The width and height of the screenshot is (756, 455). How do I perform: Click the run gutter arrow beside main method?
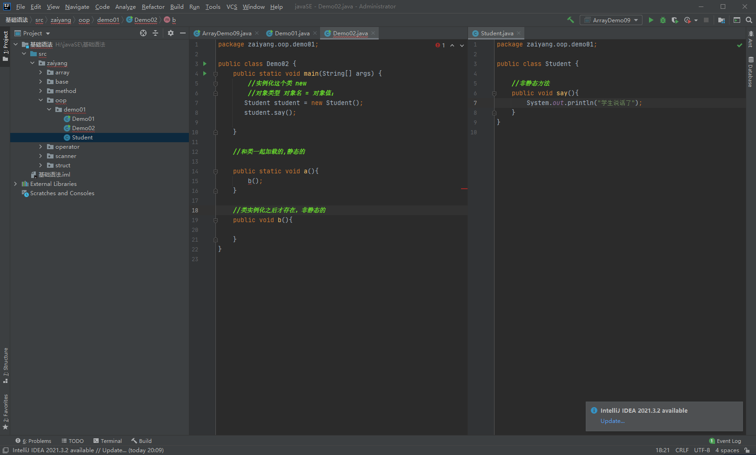(x=205, y=73)
